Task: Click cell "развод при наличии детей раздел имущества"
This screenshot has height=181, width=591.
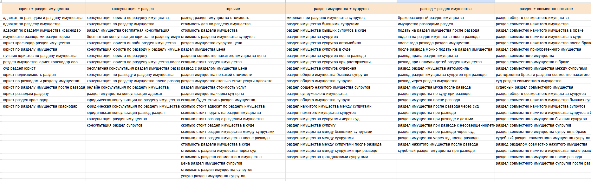Action: click(446, 62)
